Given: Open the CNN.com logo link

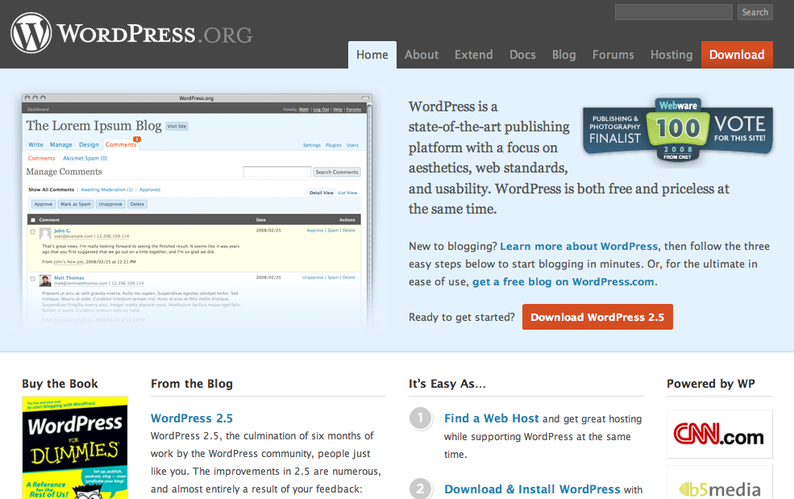Looking at the screenshot, I should [719, 435].
